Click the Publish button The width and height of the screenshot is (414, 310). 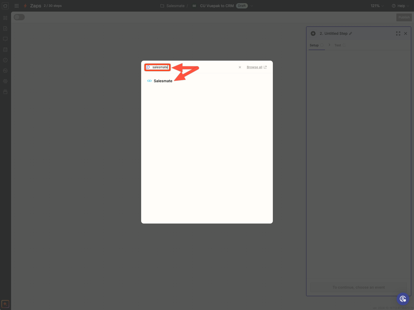(x=404, y=17)
